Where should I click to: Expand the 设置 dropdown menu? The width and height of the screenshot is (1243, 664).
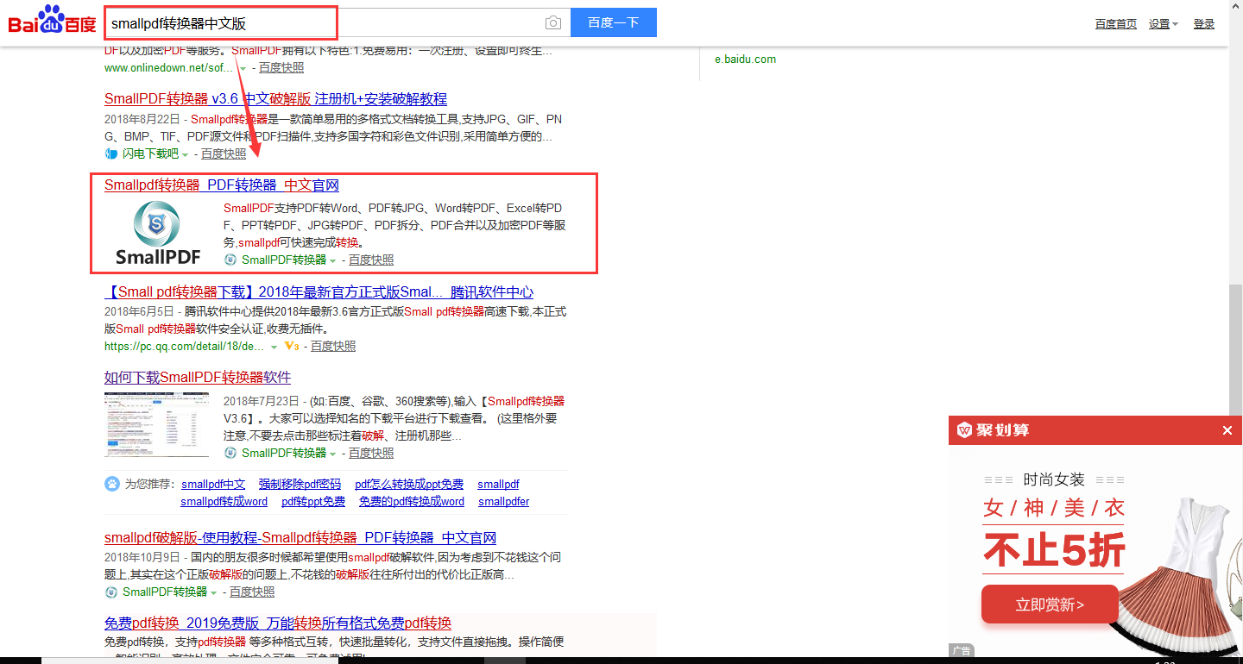click(1163, 24)
